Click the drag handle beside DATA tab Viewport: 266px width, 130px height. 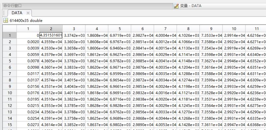pyautogui.click(x=5, y=13)
